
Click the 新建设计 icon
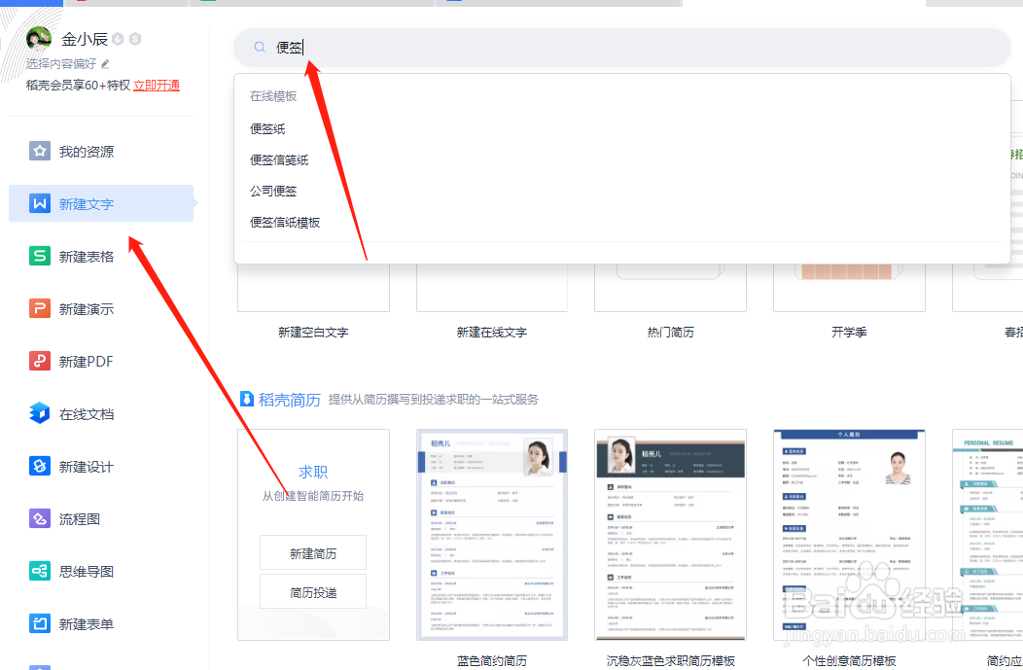(x=40, y=466)
